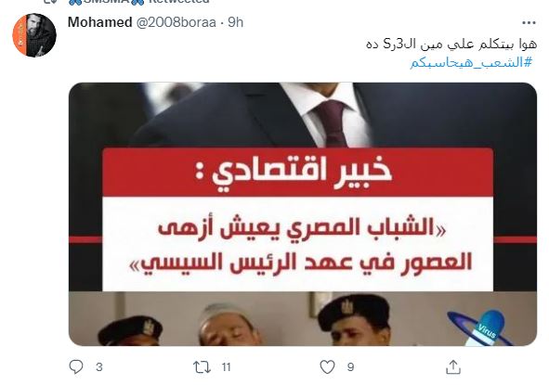
Task: Click the reply count 3
Action: pyautogui.click(x=99, y=367)
